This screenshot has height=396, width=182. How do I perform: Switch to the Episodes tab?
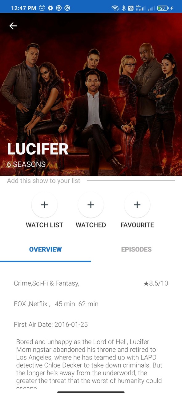pyautogui.click(x=136, y=249)
